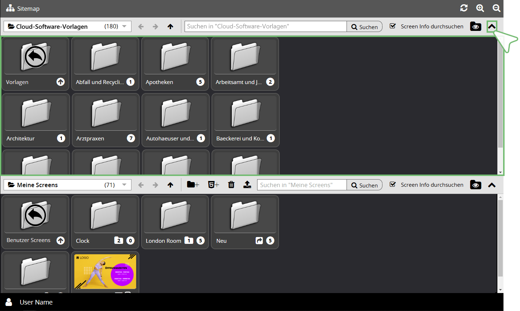Toggle Screen Info durchsuchen in top panel

(x=393, y=26)
